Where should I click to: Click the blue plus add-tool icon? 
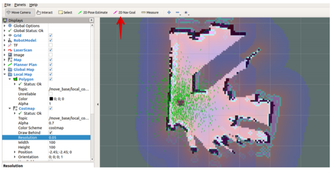pyautogui.click(x=169, y=12)
